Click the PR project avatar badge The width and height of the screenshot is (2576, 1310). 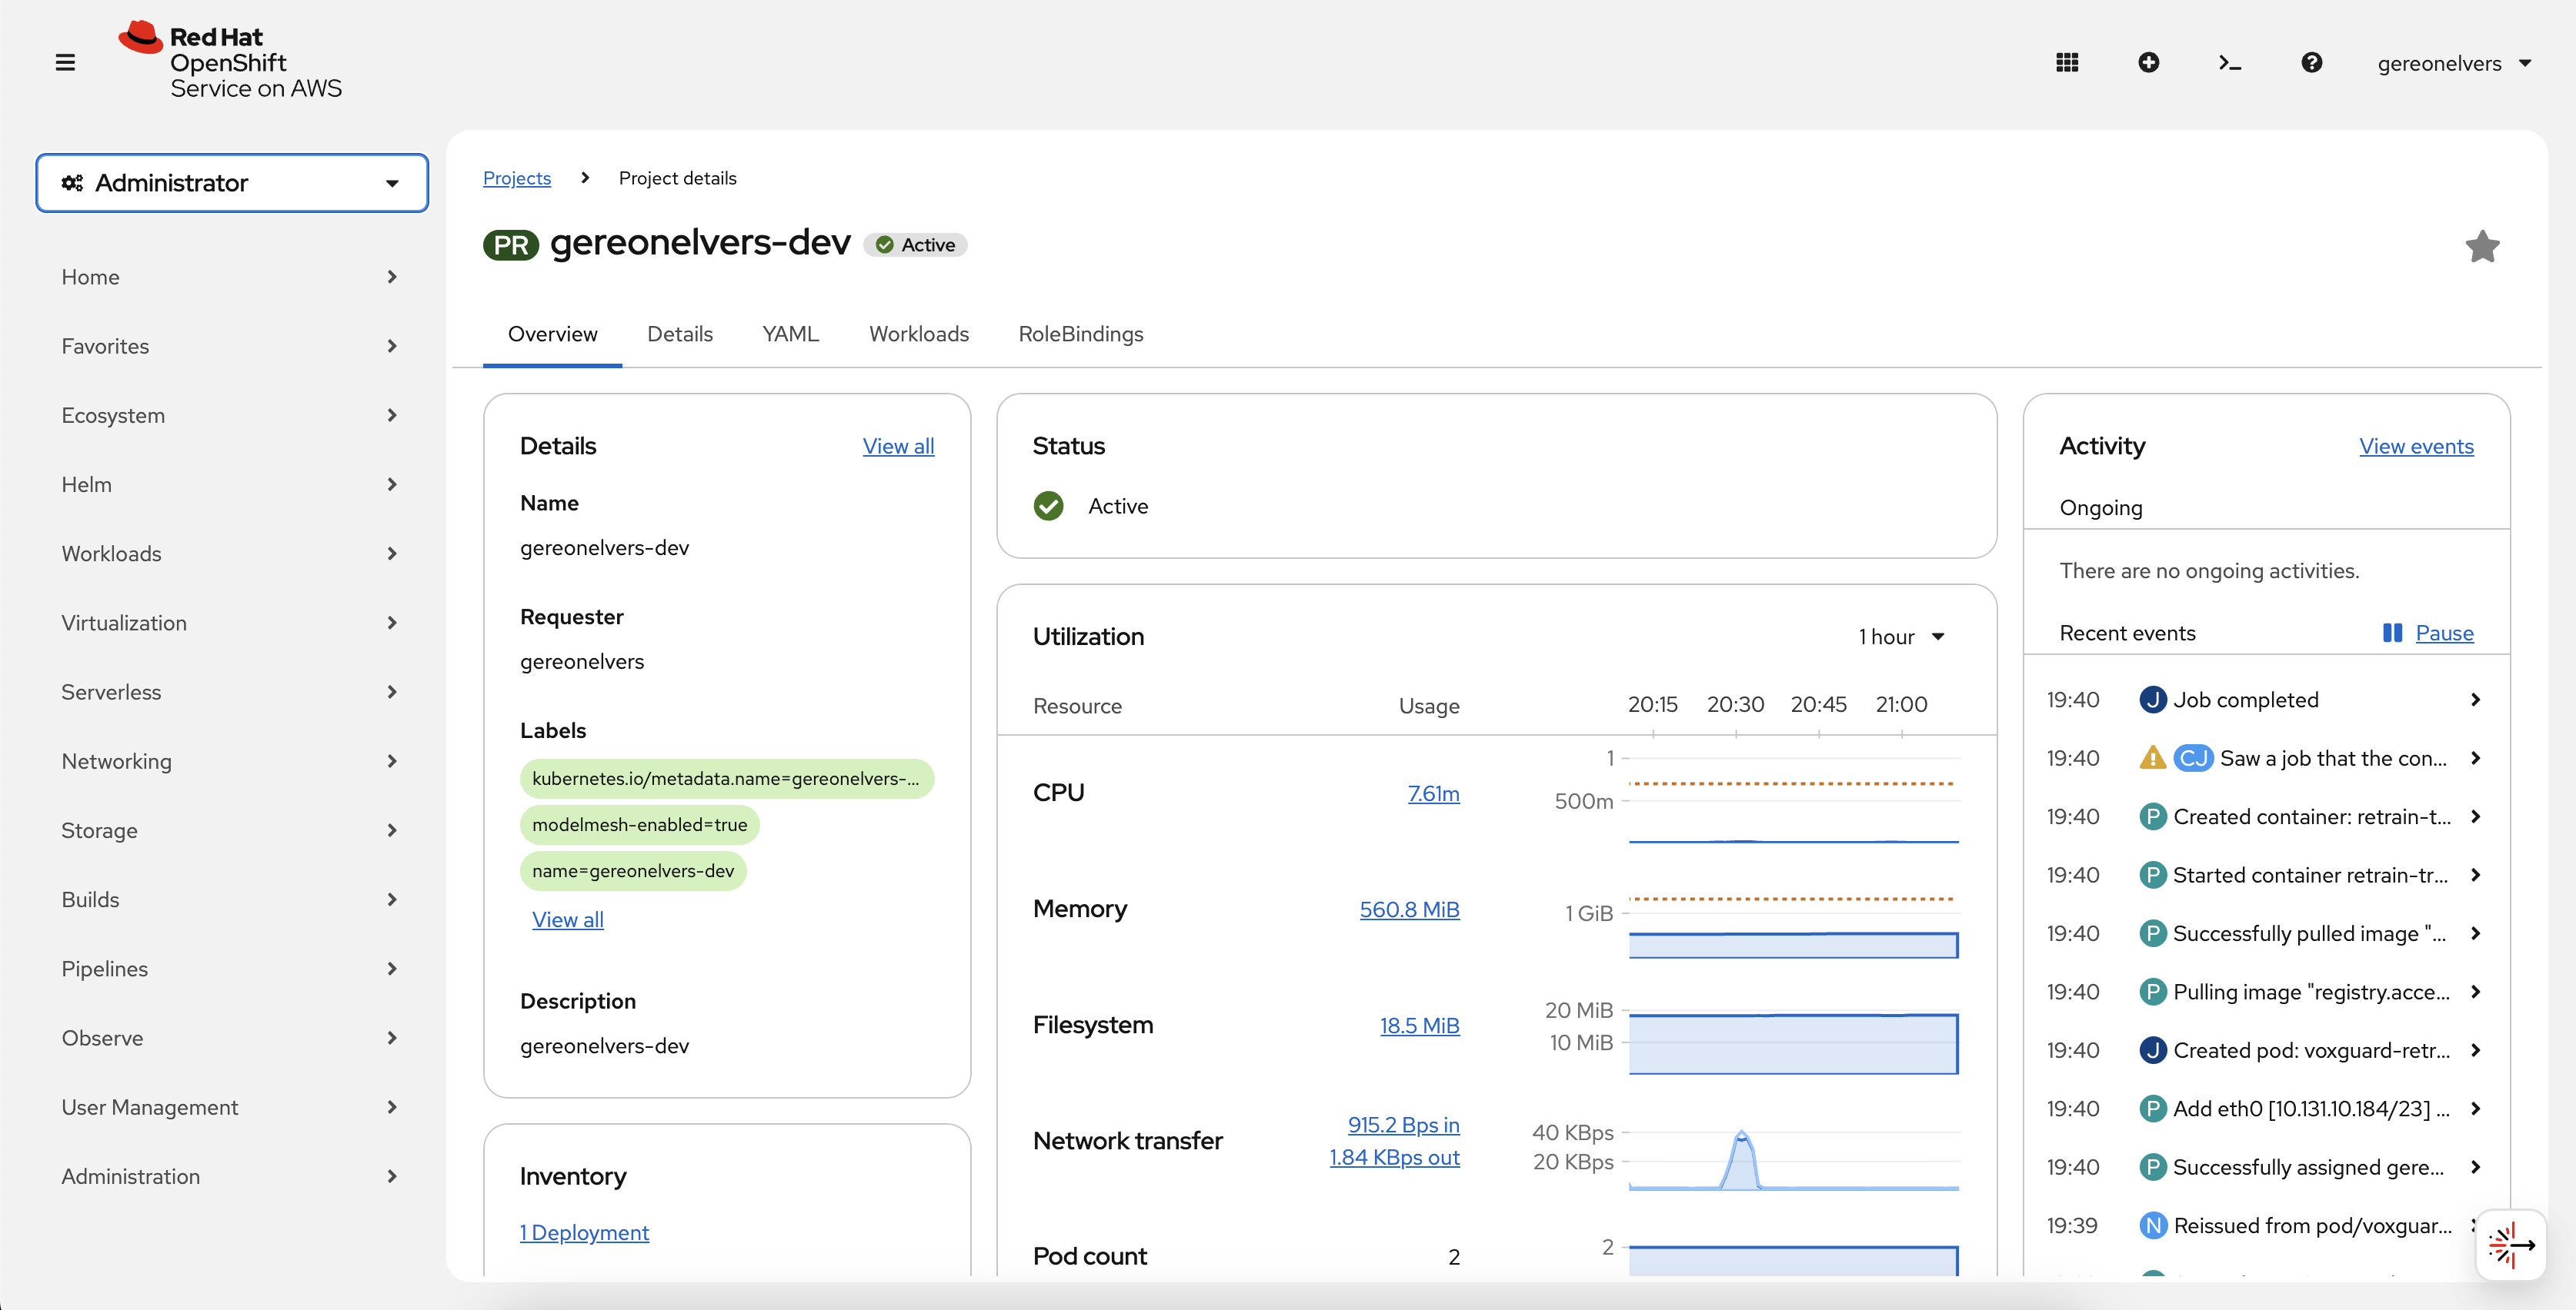coord(510,244)
